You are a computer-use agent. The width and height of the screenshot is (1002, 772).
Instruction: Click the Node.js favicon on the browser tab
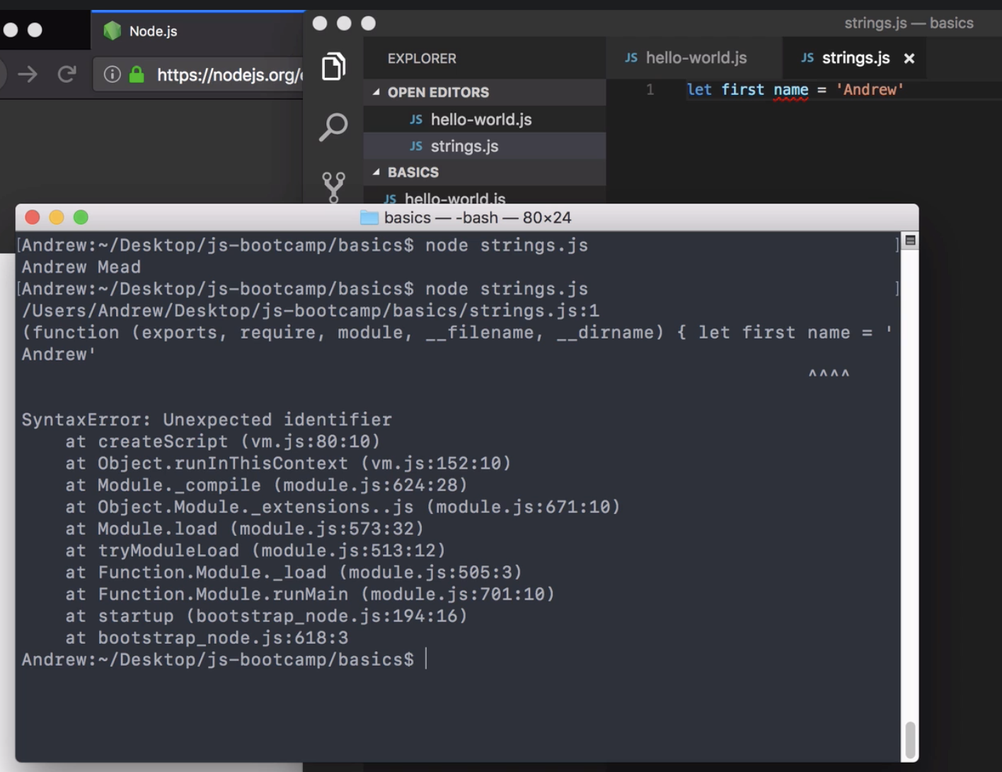[x=113, y=30]
